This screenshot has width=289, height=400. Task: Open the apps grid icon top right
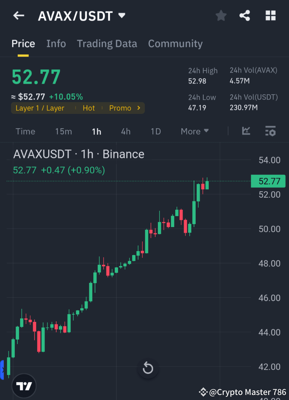pyautogui.click(x=270, y=15)
